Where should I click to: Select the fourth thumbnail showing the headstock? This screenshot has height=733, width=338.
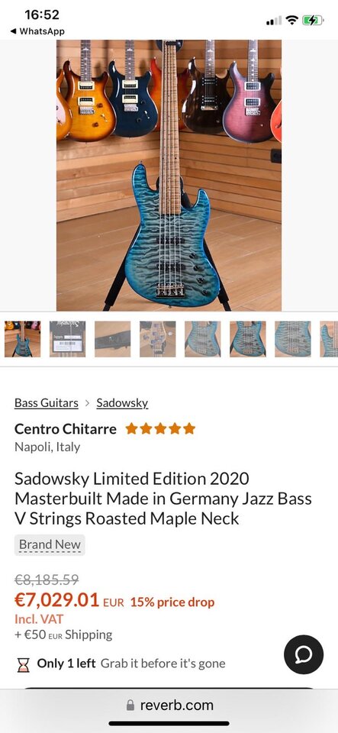point(157,339)
